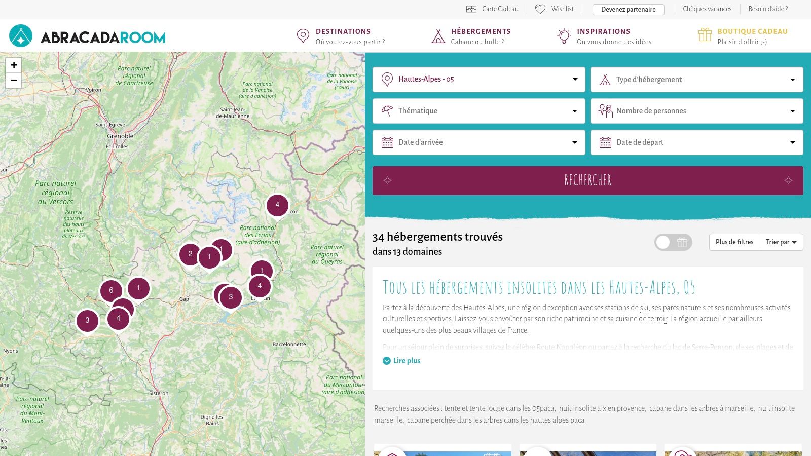Click the 'ski' link in the description
Viewport: 811px width, 456px height.
644,308
